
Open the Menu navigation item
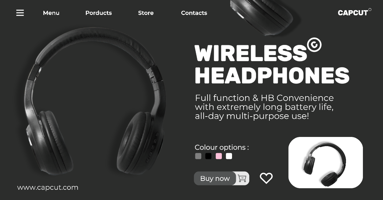[x=51, y=13]
